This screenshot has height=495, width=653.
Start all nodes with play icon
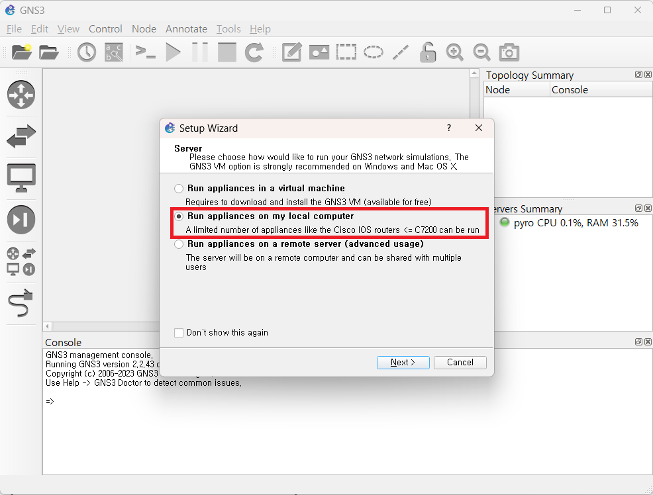point(173,52)
